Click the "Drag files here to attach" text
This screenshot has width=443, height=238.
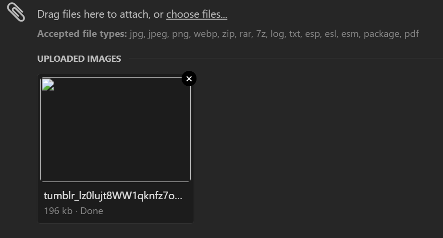tap(93, 14)
